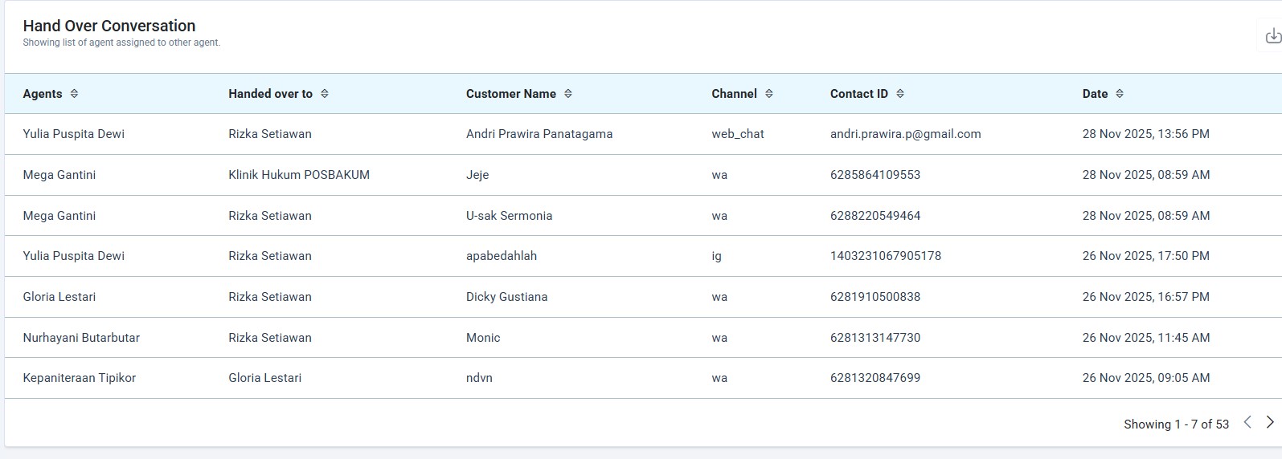This screenshot has width=1282, height=459.
Task: Click the Date column header label
Action: point(1095,94)
